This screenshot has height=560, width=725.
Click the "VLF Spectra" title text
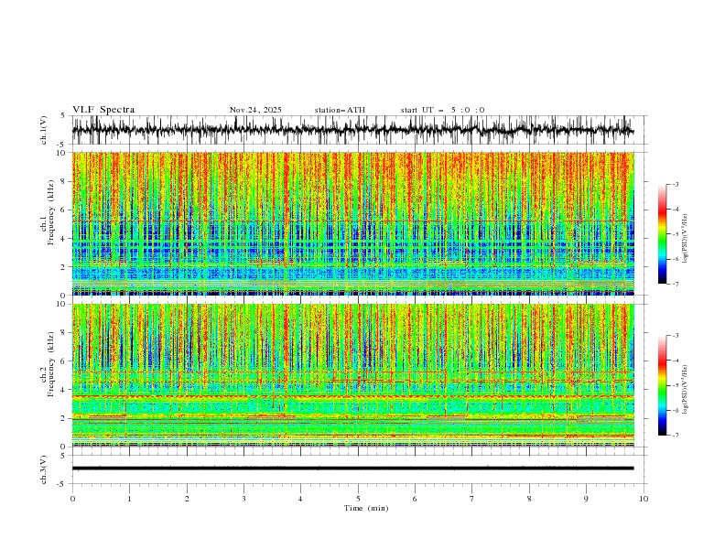click(x=103, y=110)
